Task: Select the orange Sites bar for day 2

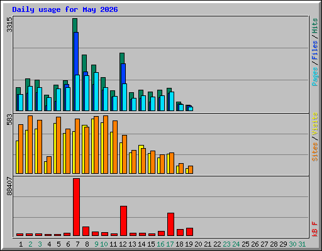Action: [x=30, y=144]
